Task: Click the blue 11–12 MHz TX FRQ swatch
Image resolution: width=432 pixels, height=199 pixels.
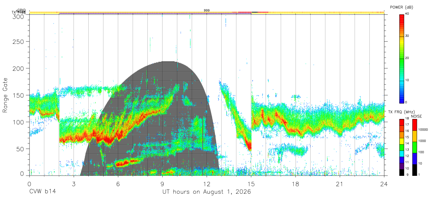Action: tap(401, 160)
